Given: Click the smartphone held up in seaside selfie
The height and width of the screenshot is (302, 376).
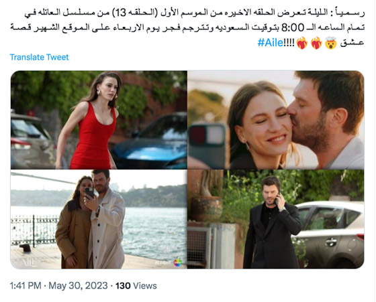Looking at the screenshot, I should click(x=89, y=193).
